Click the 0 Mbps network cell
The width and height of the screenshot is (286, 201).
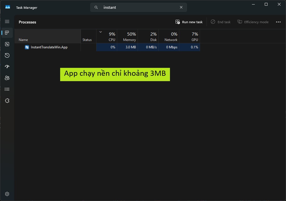(x=169, y=47)
